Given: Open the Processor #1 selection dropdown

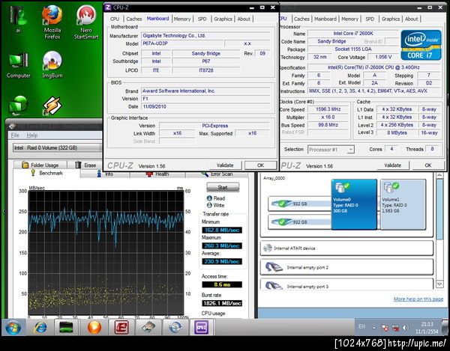Looking at the screenshot, I should coord(331,150).
